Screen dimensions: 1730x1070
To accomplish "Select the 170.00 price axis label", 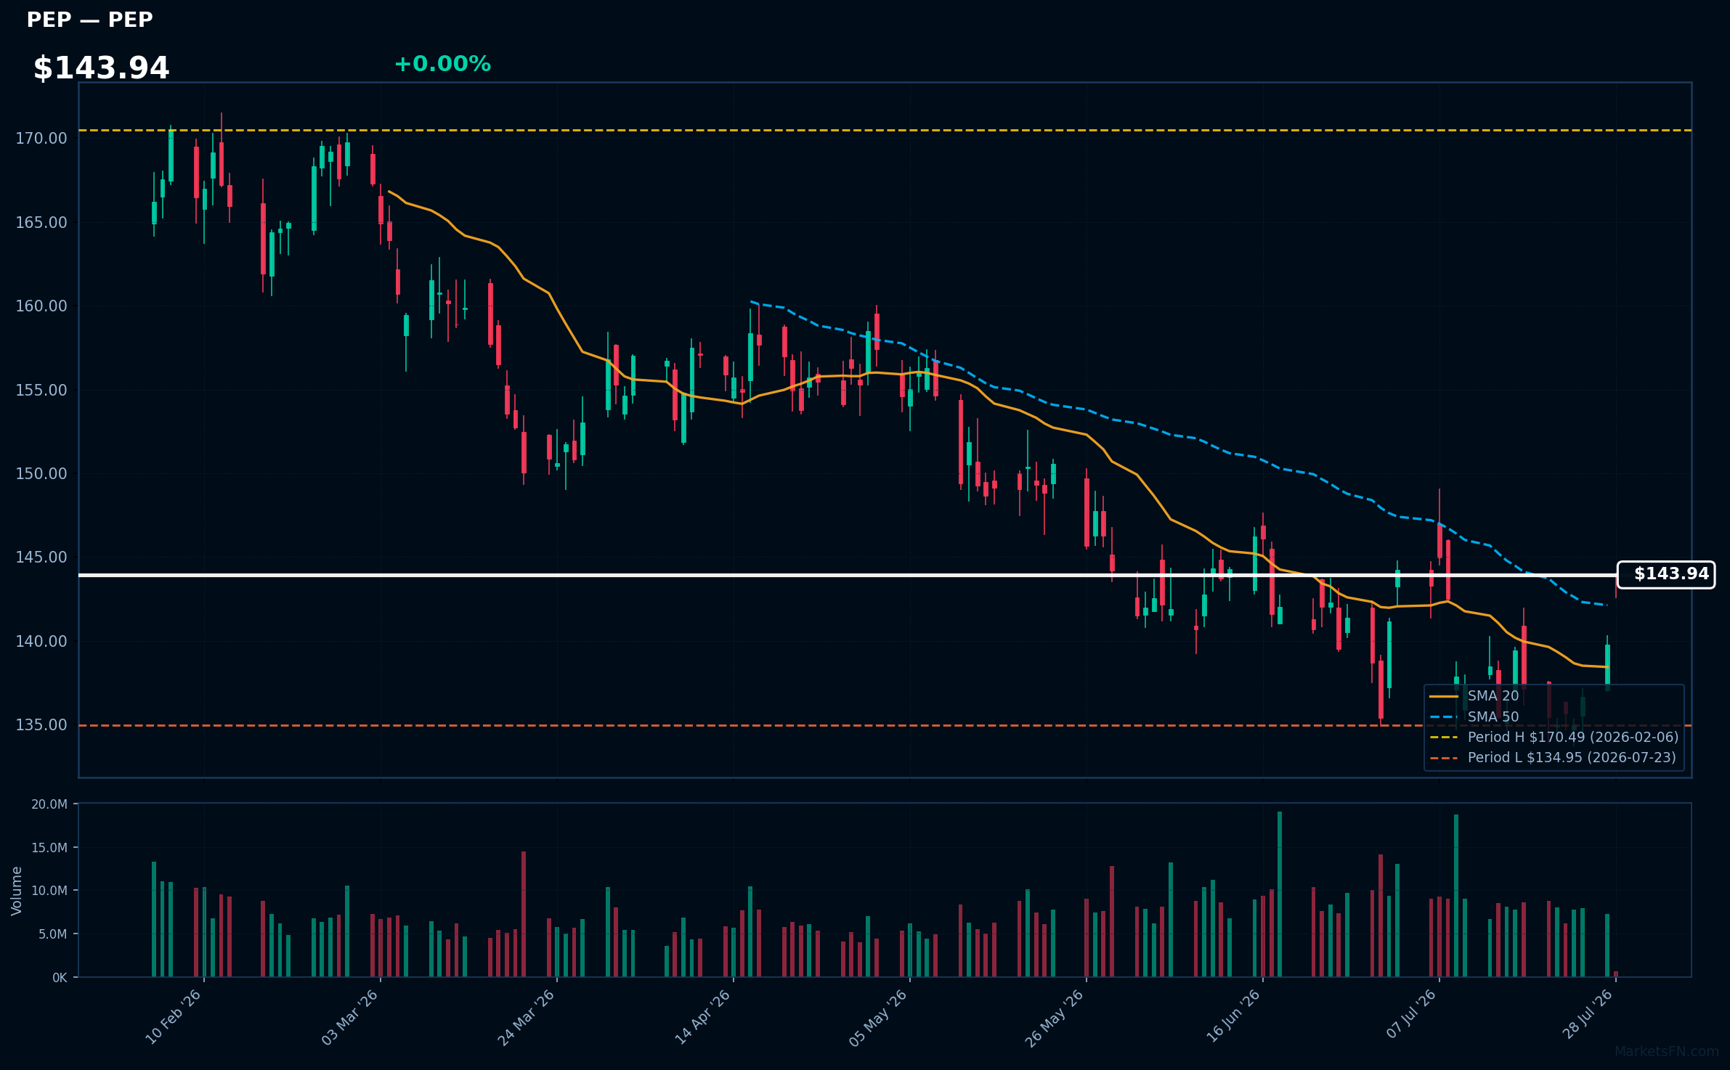I will click(x=41, y=138).
